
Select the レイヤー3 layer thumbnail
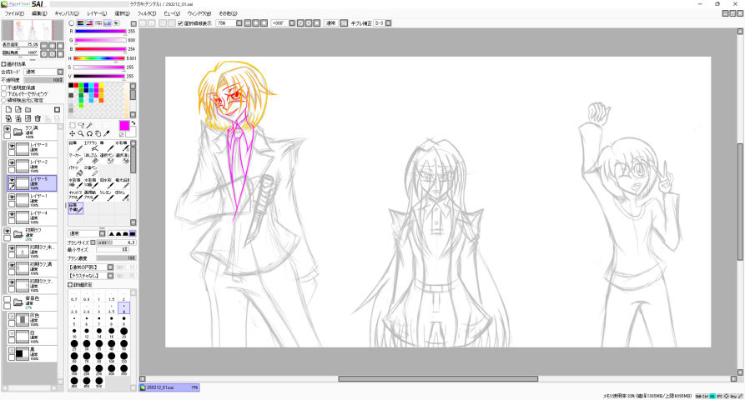tap(22, 148)
